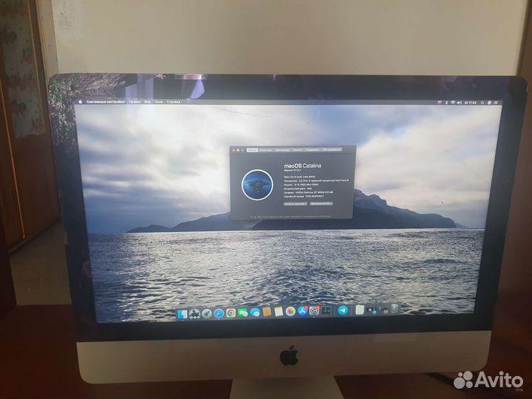Screen dimensions: 532x399
Task: Click the serial number line
Action: pos(304,197)
